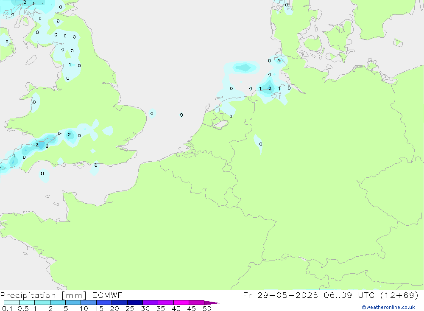Click the 20–25 mm dark blue swatch
The image size is (424, 311).
120,303
